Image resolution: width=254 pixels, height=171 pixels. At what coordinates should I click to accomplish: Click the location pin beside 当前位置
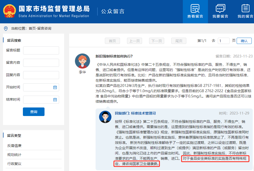(x=6, y=28)
